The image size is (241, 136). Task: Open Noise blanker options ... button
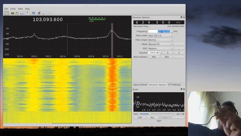tap(179, 57)
